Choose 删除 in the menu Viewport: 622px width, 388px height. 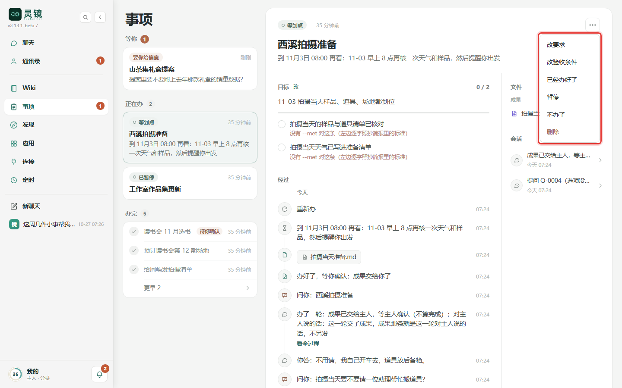coord(570,132)
